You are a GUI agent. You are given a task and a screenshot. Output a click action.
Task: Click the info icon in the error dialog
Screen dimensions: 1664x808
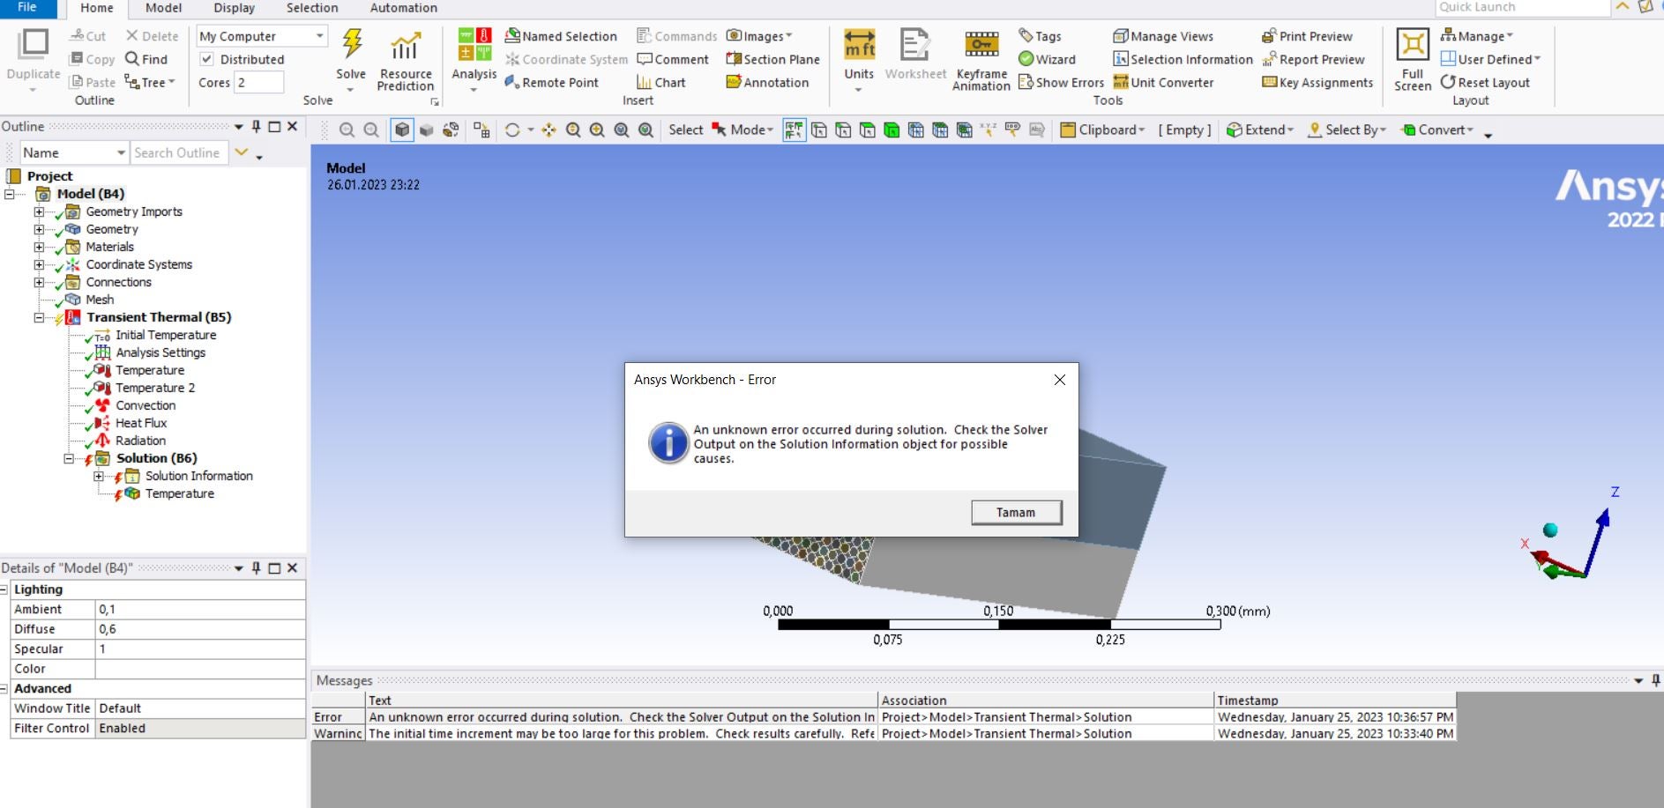(668, 442)
